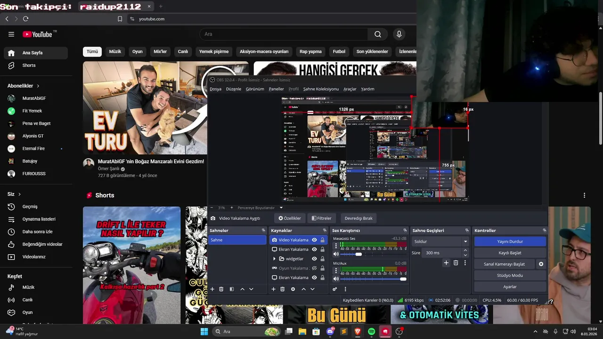Open Mic/Aux options three-dot menu
The width and height of the screenshot is (603, 339).
click(336, 270)
